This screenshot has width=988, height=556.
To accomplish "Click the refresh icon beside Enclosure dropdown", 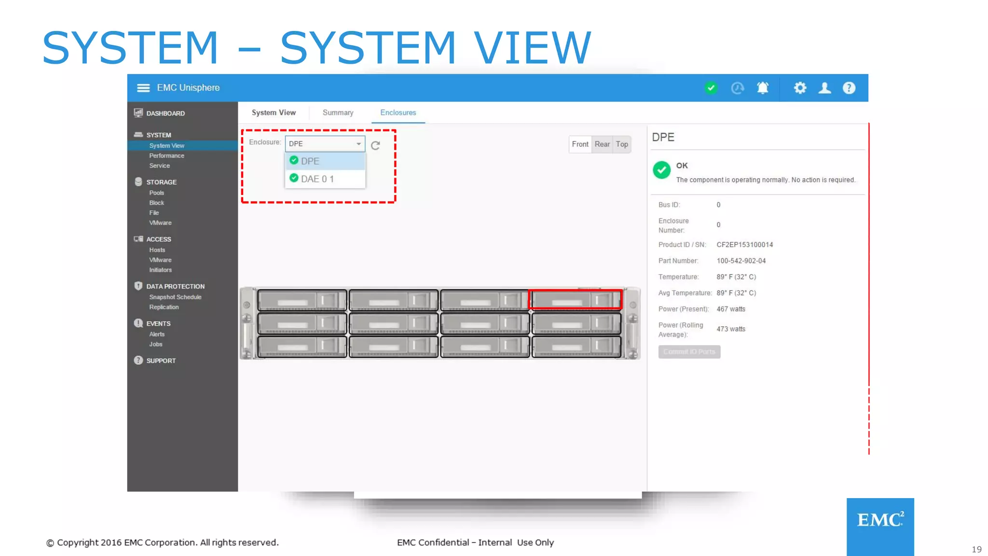I will (x=375, y=145).
